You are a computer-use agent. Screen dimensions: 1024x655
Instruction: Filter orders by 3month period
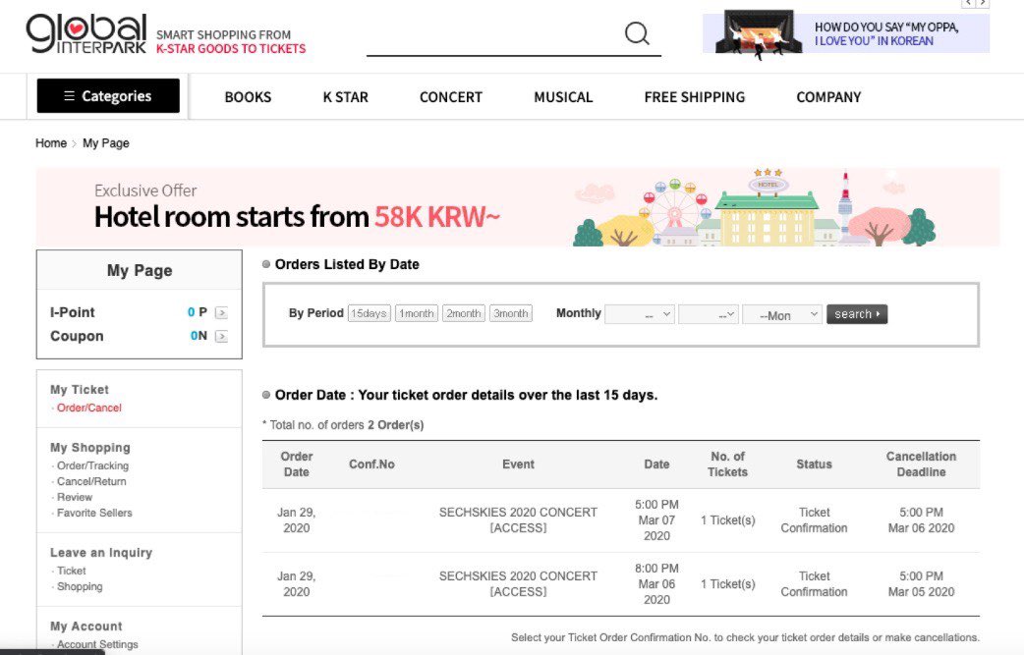pyautogui.click(x=511, y=314)
